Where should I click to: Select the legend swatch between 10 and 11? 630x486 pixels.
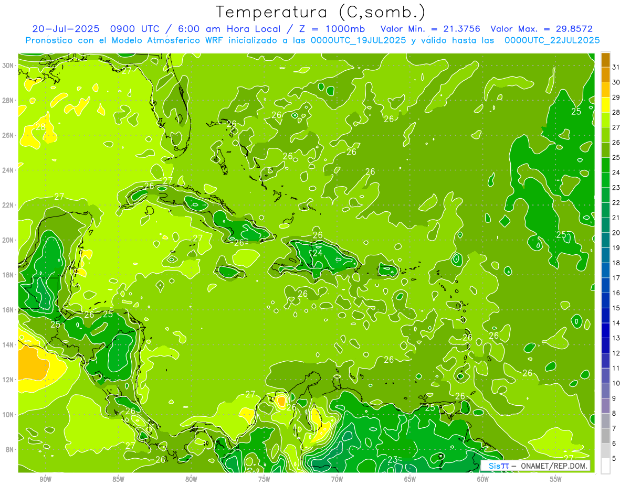click(605, 375)
